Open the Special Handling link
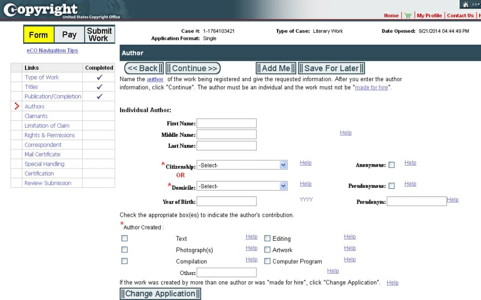 click(x=44, y=164)
